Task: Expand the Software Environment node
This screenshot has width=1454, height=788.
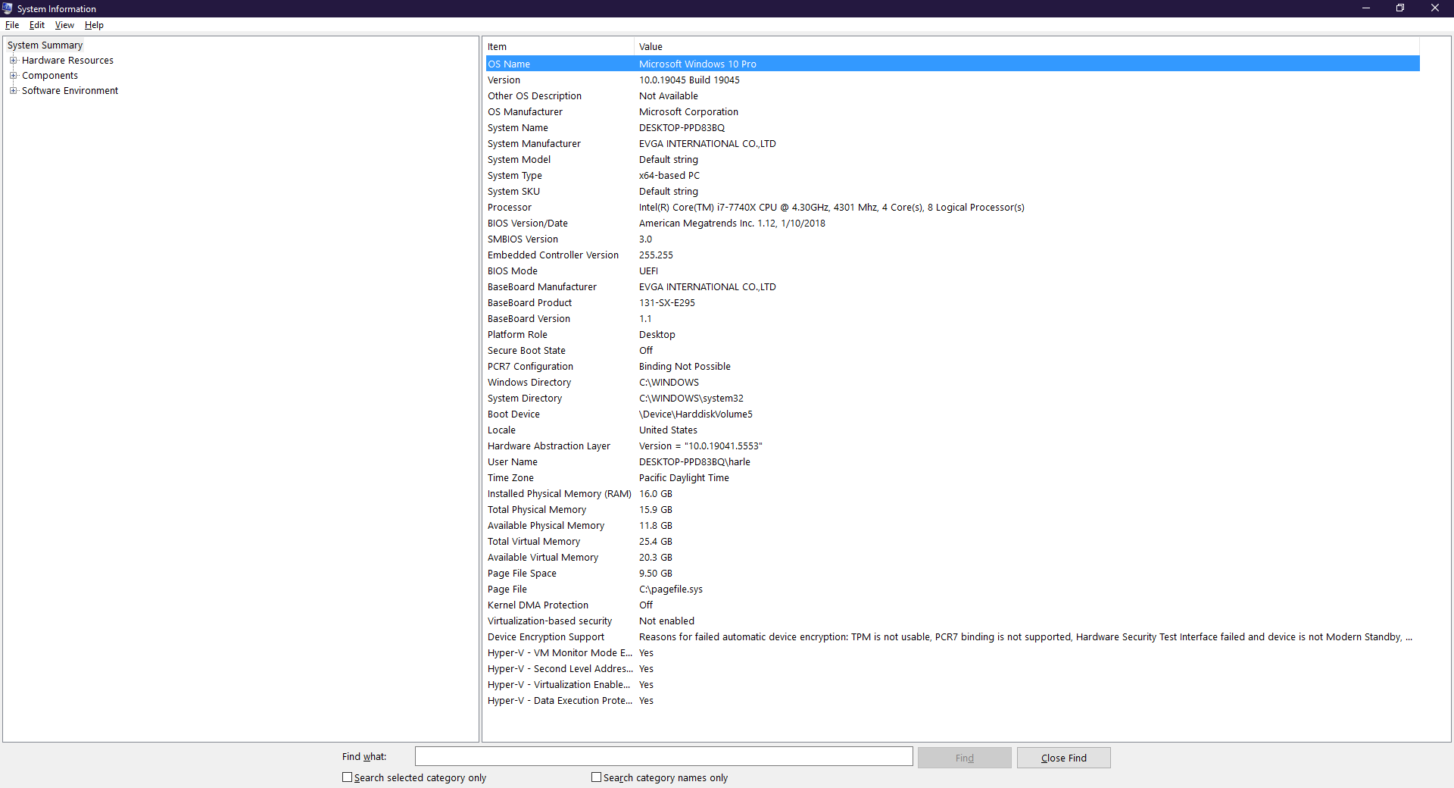Action: coord(13,91)
